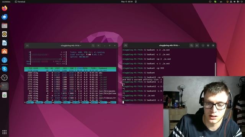Open the volume icon in the top bar

point(235,2)
